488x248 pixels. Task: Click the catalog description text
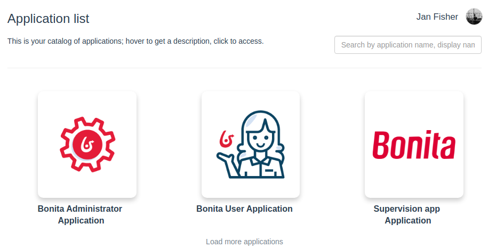click(x=135, y=41)
